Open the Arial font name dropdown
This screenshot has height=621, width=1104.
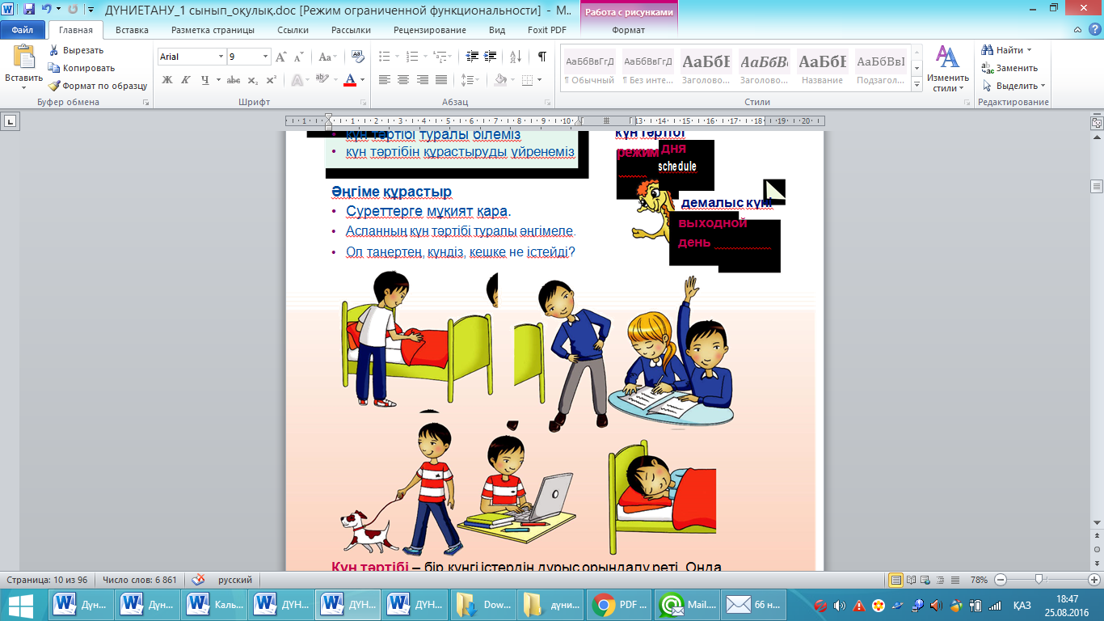click(x=221, y=57)
